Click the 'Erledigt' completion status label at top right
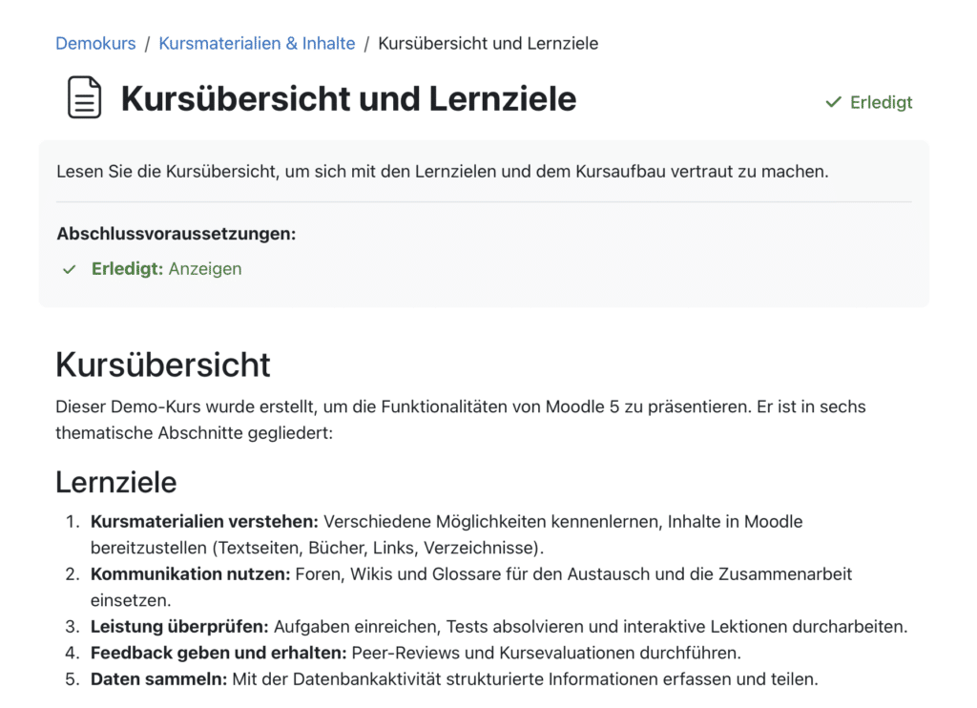This screenshot has width=977, height=708. [x=881, y=102]
